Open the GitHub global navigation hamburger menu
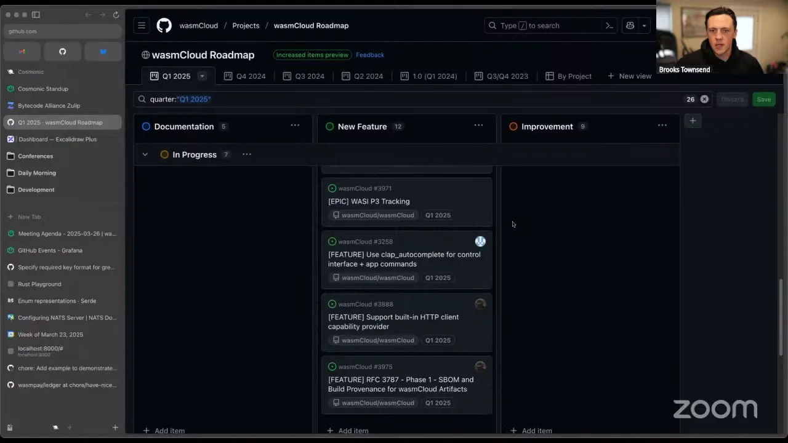This screenshot has height=443, width=788. pyautogui.click(x=142, y=25)
